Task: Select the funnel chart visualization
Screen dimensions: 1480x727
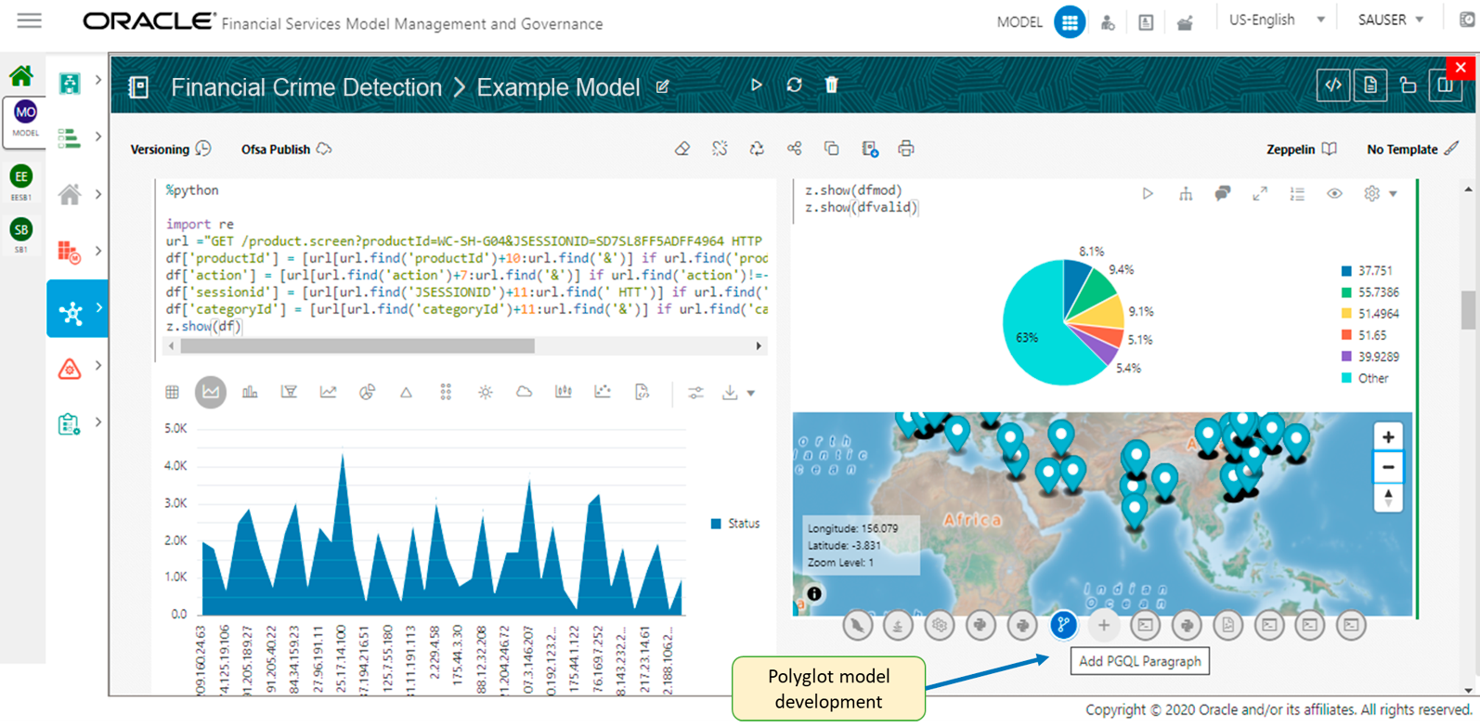Action: [289, 392]
